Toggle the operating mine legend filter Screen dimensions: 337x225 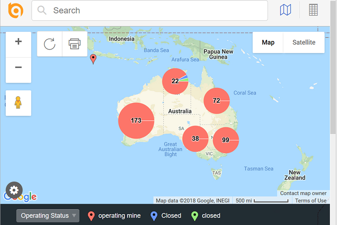tap(114, 216)
